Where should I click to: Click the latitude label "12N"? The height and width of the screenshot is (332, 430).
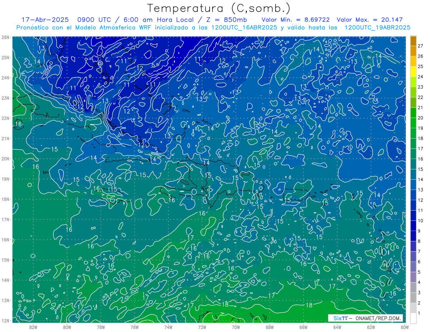[x=5, y=321]
